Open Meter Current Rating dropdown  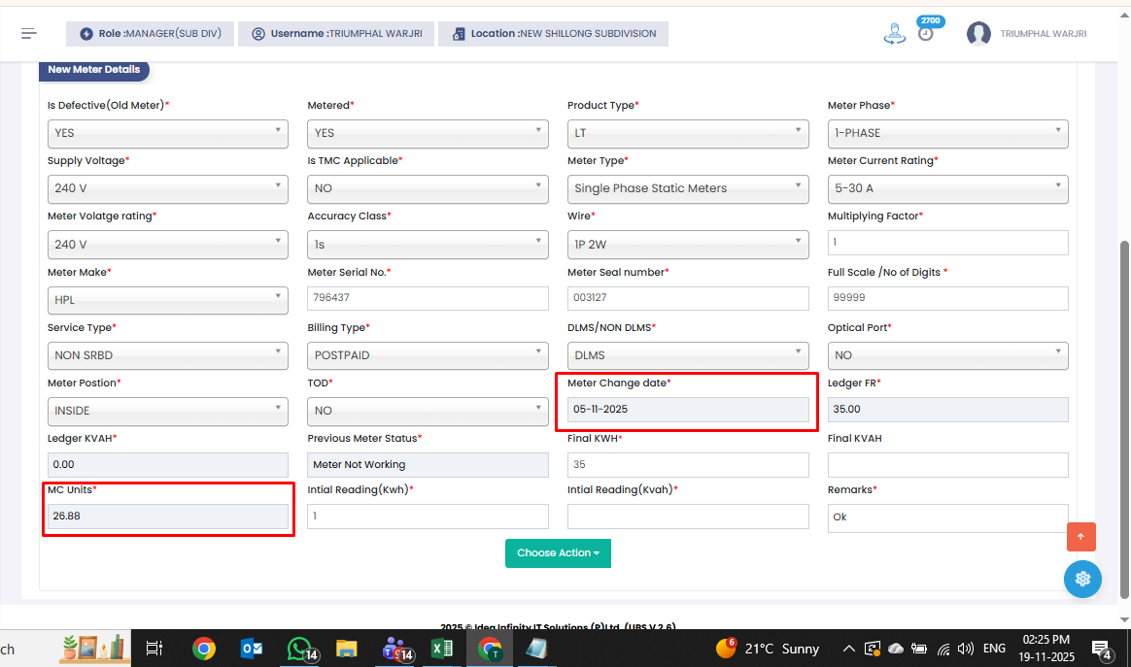pos(947,189)
